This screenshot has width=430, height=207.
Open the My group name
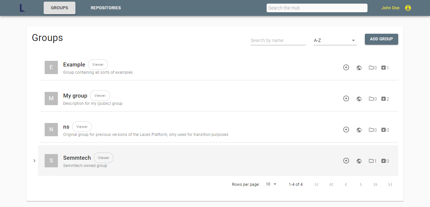tap(75, 96)
